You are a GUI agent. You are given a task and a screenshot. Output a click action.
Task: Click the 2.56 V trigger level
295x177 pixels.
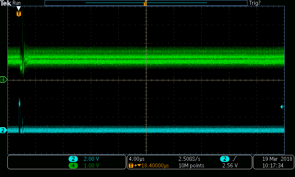coord(230,166)
